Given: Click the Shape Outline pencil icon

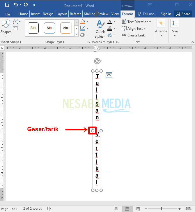Looking at the screenshot, I should [x=83, y=28].
